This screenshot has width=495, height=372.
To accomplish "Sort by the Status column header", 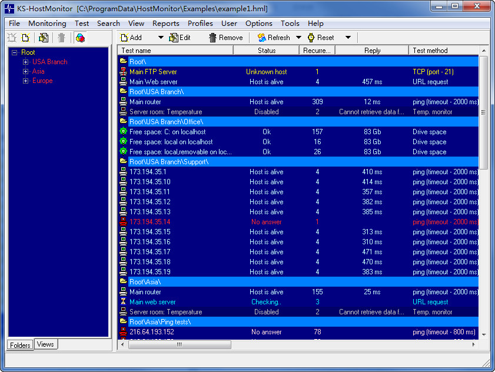I will [267, 51].
